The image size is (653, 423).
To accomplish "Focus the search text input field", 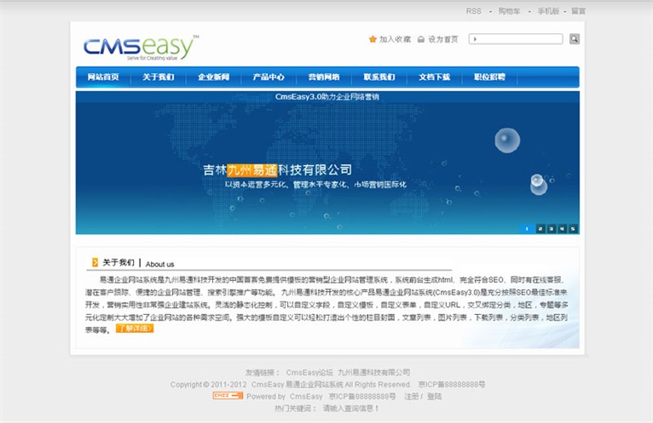I will [x=516, y=39].
